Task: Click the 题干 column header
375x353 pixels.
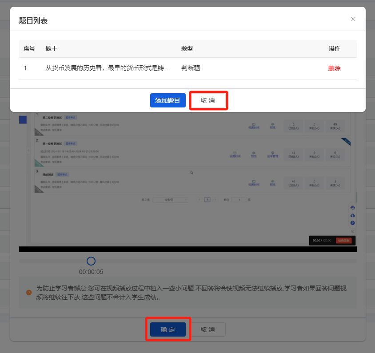Action: point(52,48)
